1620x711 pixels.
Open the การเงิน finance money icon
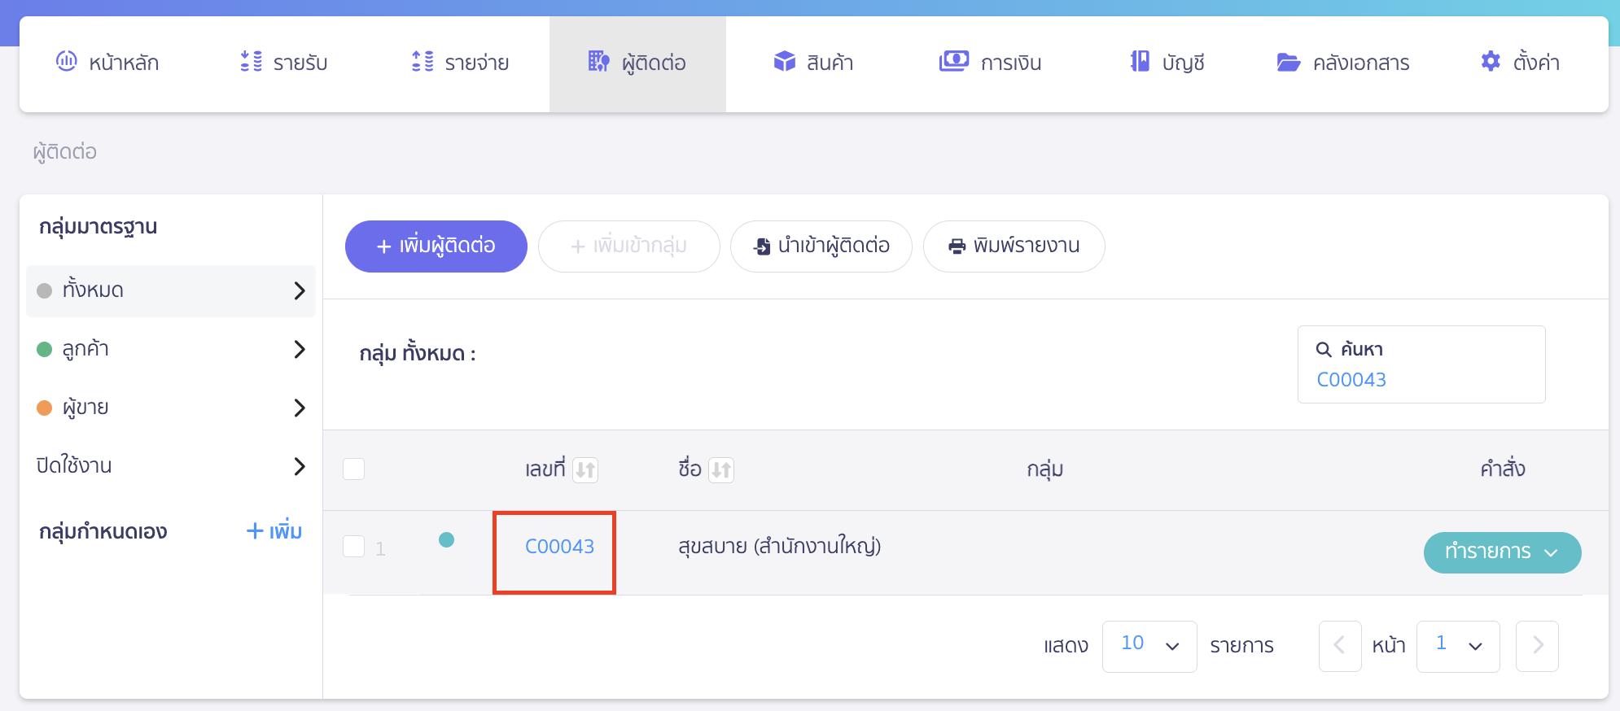pos(954,60)
